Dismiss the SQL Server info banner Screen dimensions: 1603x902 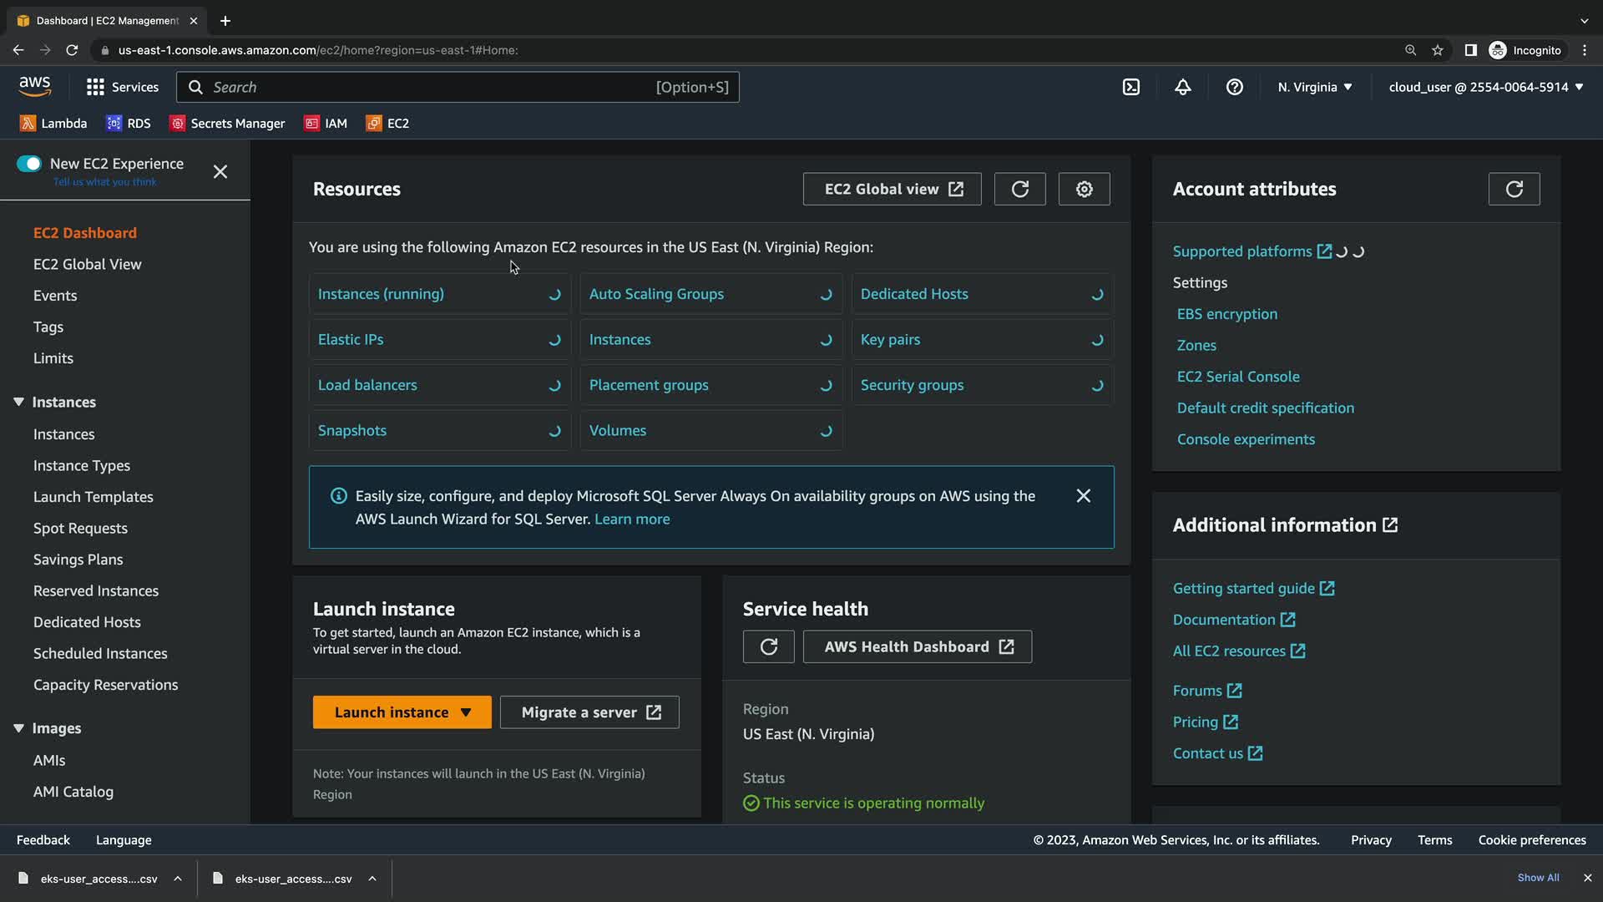tap(1083, 496)
